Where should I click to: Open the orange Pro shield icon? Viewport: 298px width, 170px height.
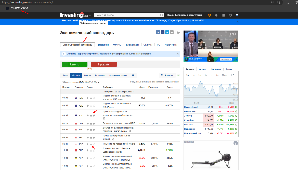209,15
